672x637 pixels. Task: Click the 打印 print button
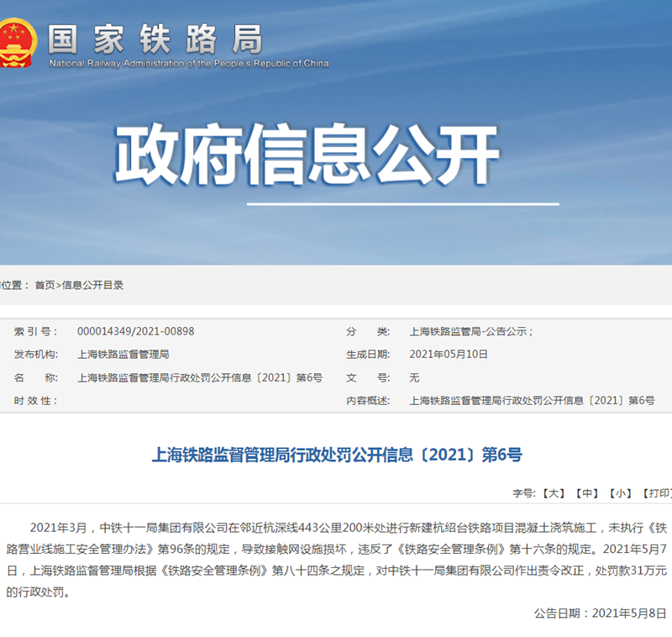point(656,493)
